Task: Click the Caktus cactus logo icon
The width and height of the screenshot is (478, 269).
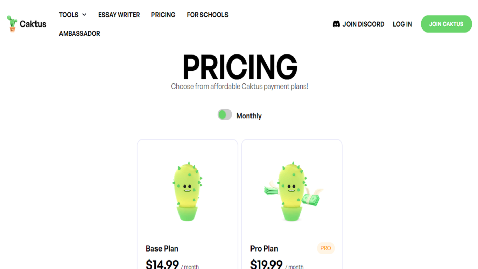Action: pos(12,24)
